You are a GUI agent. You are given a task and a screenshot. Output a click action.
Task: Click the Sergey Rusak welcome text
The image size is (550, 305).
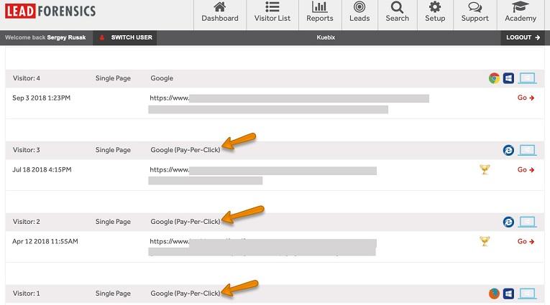coord(66,37)
